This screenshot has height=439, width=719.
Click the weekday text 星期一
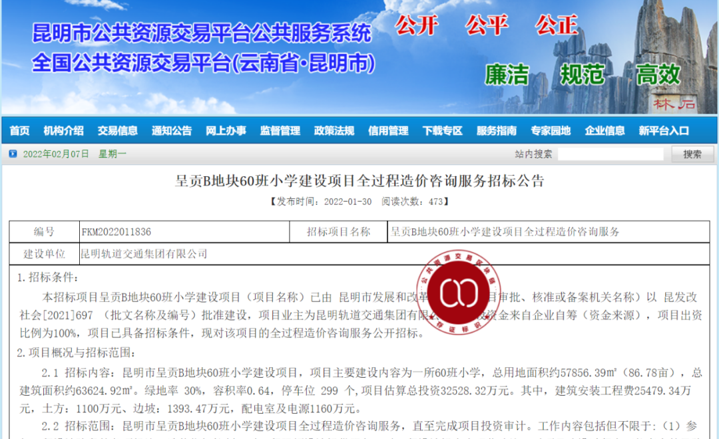click(113, 154)
